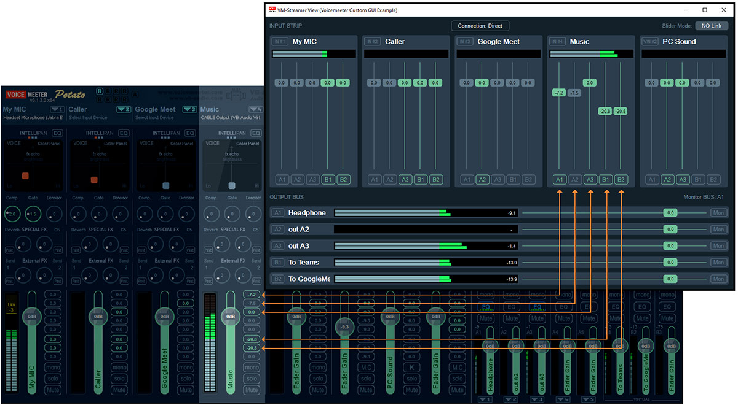
Task: Toggle A2 routing on Google Meet strip
Action: 482,180
